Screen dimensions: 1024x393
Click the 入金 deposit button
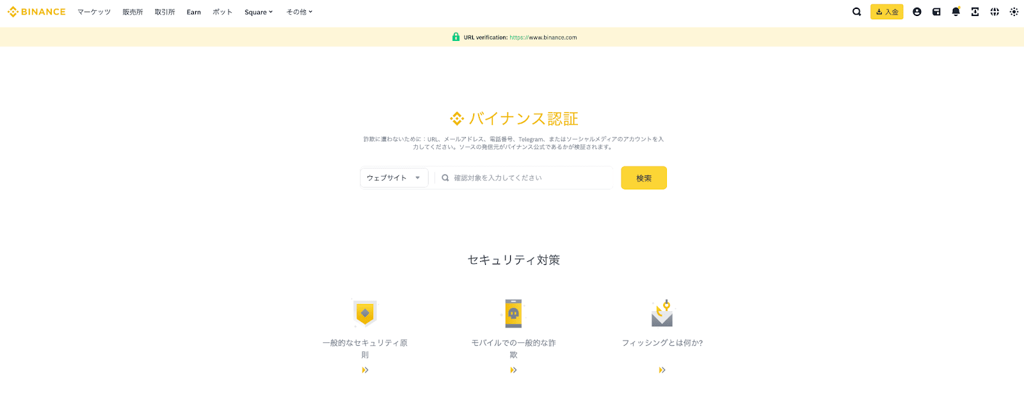[x=887, y=12]
